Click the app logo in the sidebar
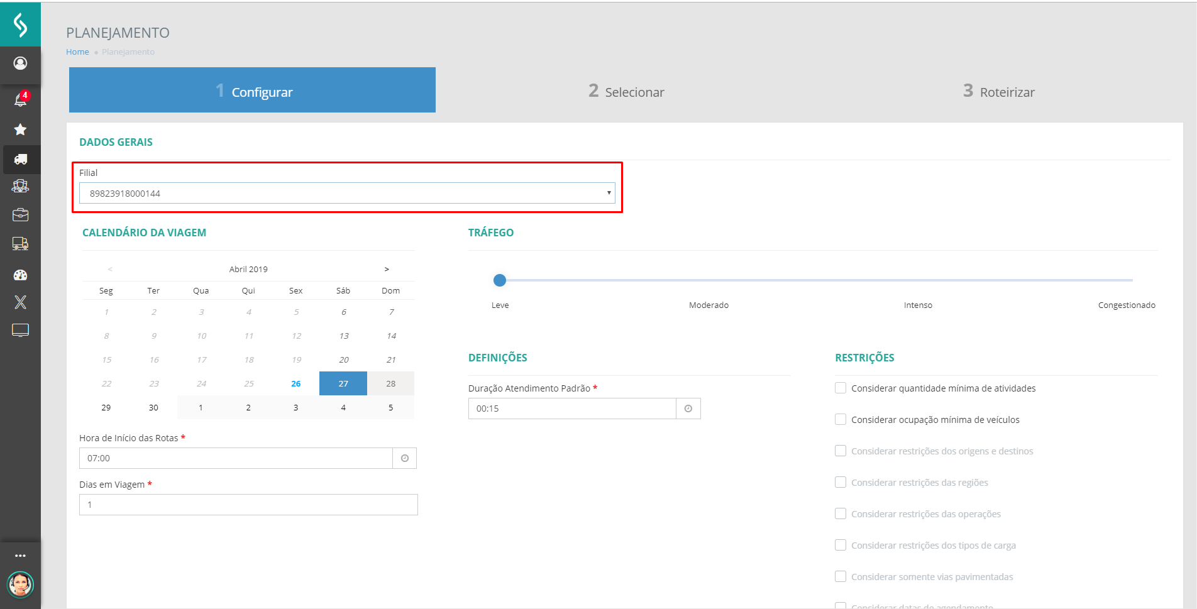 point(20,25)
